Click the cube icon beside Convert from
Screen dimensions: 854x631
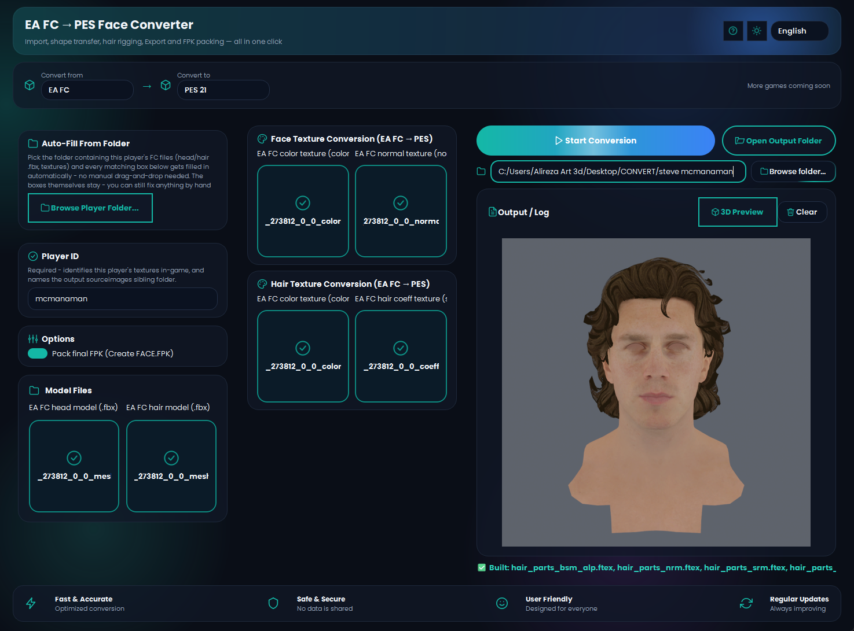click(30, 85)
